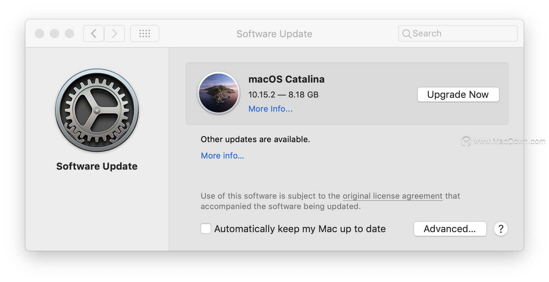The height and width of the screenshot is (282, 549).
Task: Open More Info… under macOS Catalina
Action: [270, 109]
